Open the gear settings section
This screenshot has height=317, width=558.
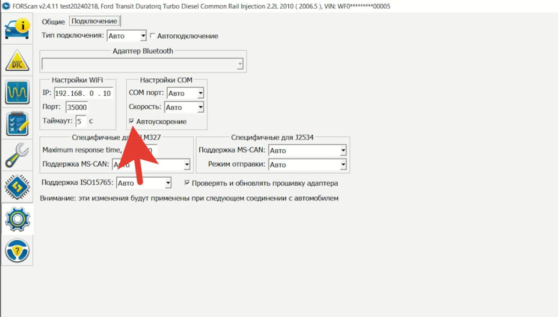point(17,219)
